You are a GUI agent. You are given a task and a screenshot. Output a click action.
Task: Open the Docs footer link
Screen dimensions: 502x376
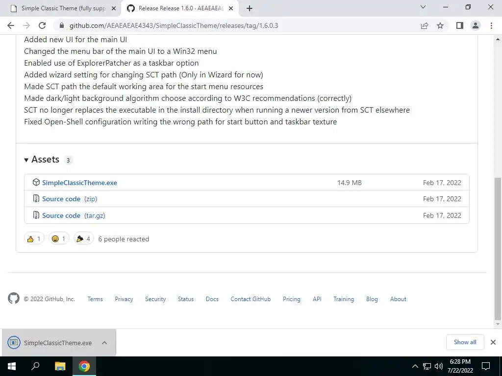point(212,299)
